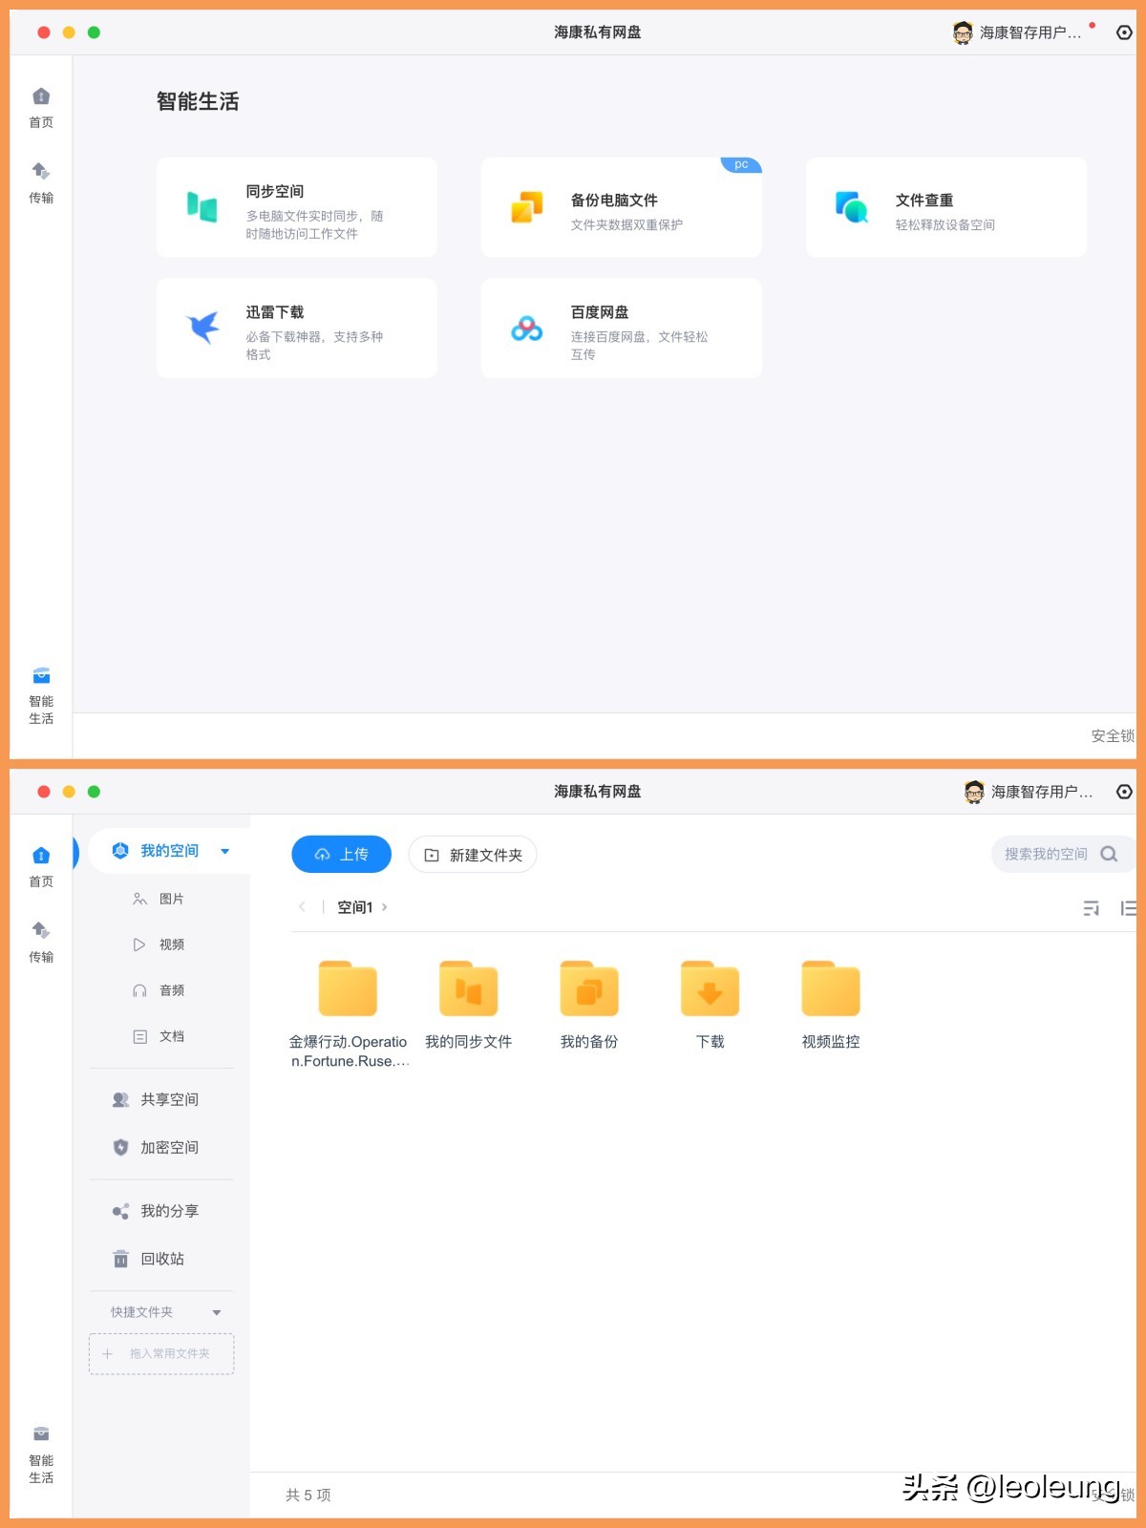The image size is (1146, 1528).
Task: Click the 共 5 项 status text
Action: (308, 1495)
